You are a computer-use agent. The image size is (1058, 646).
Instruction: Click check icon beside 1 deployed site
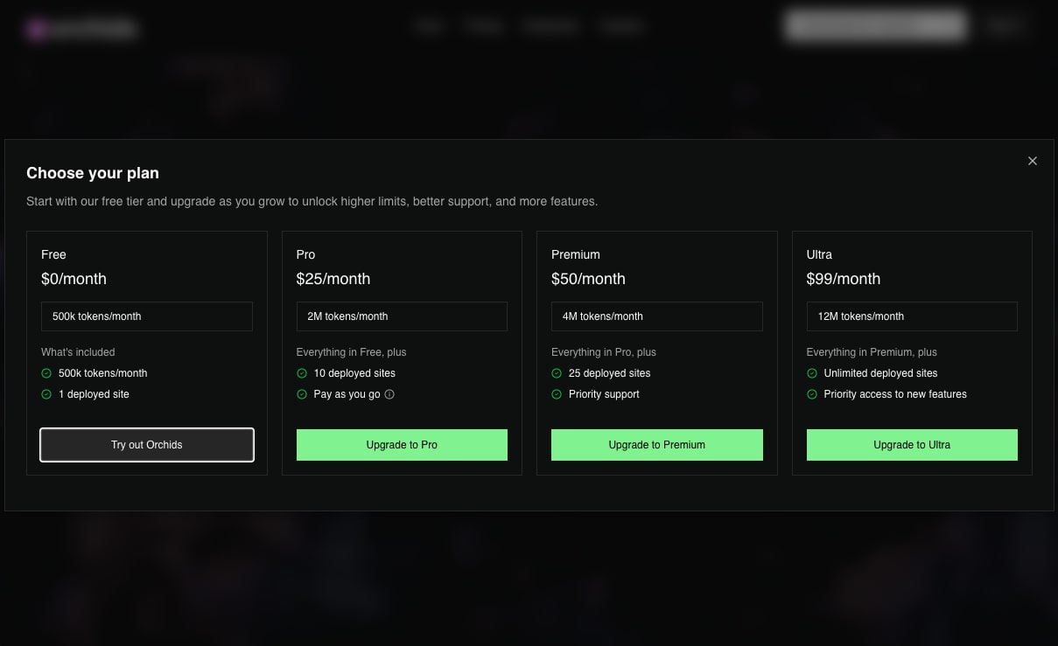pos(46,394)
